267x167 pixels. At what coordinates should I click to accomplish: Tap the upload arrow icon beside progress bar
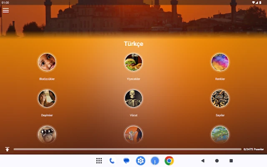[7, 149]
